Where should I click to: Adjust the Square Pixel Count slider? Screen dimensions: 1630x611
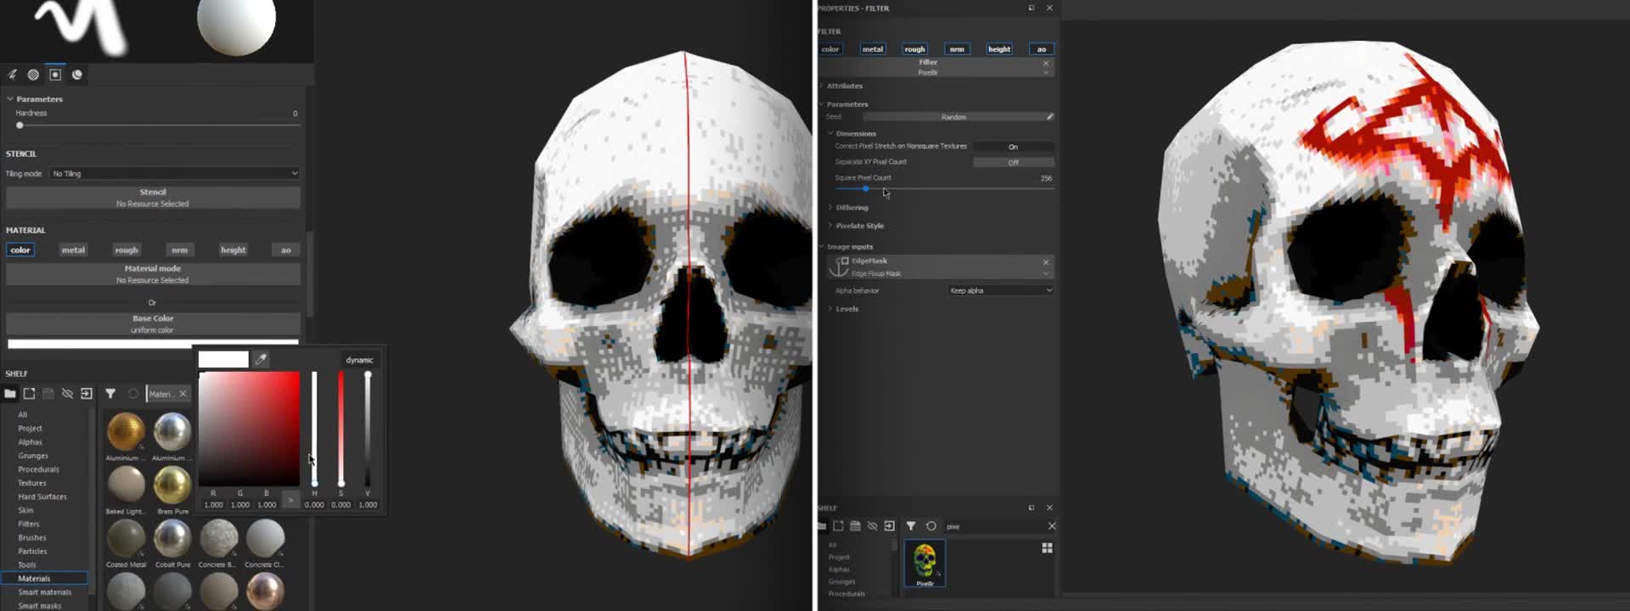point(866,189)
